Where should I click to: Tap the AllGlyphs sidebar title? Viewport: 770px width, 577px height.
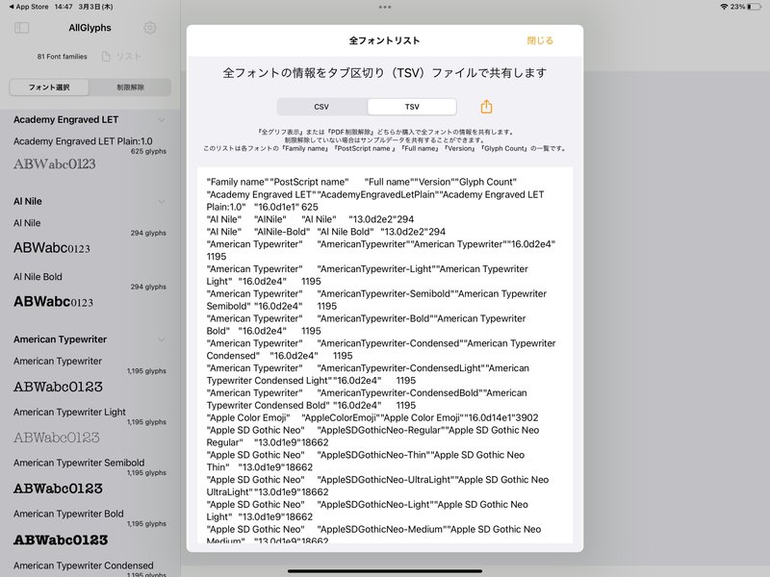coord(90,28)
